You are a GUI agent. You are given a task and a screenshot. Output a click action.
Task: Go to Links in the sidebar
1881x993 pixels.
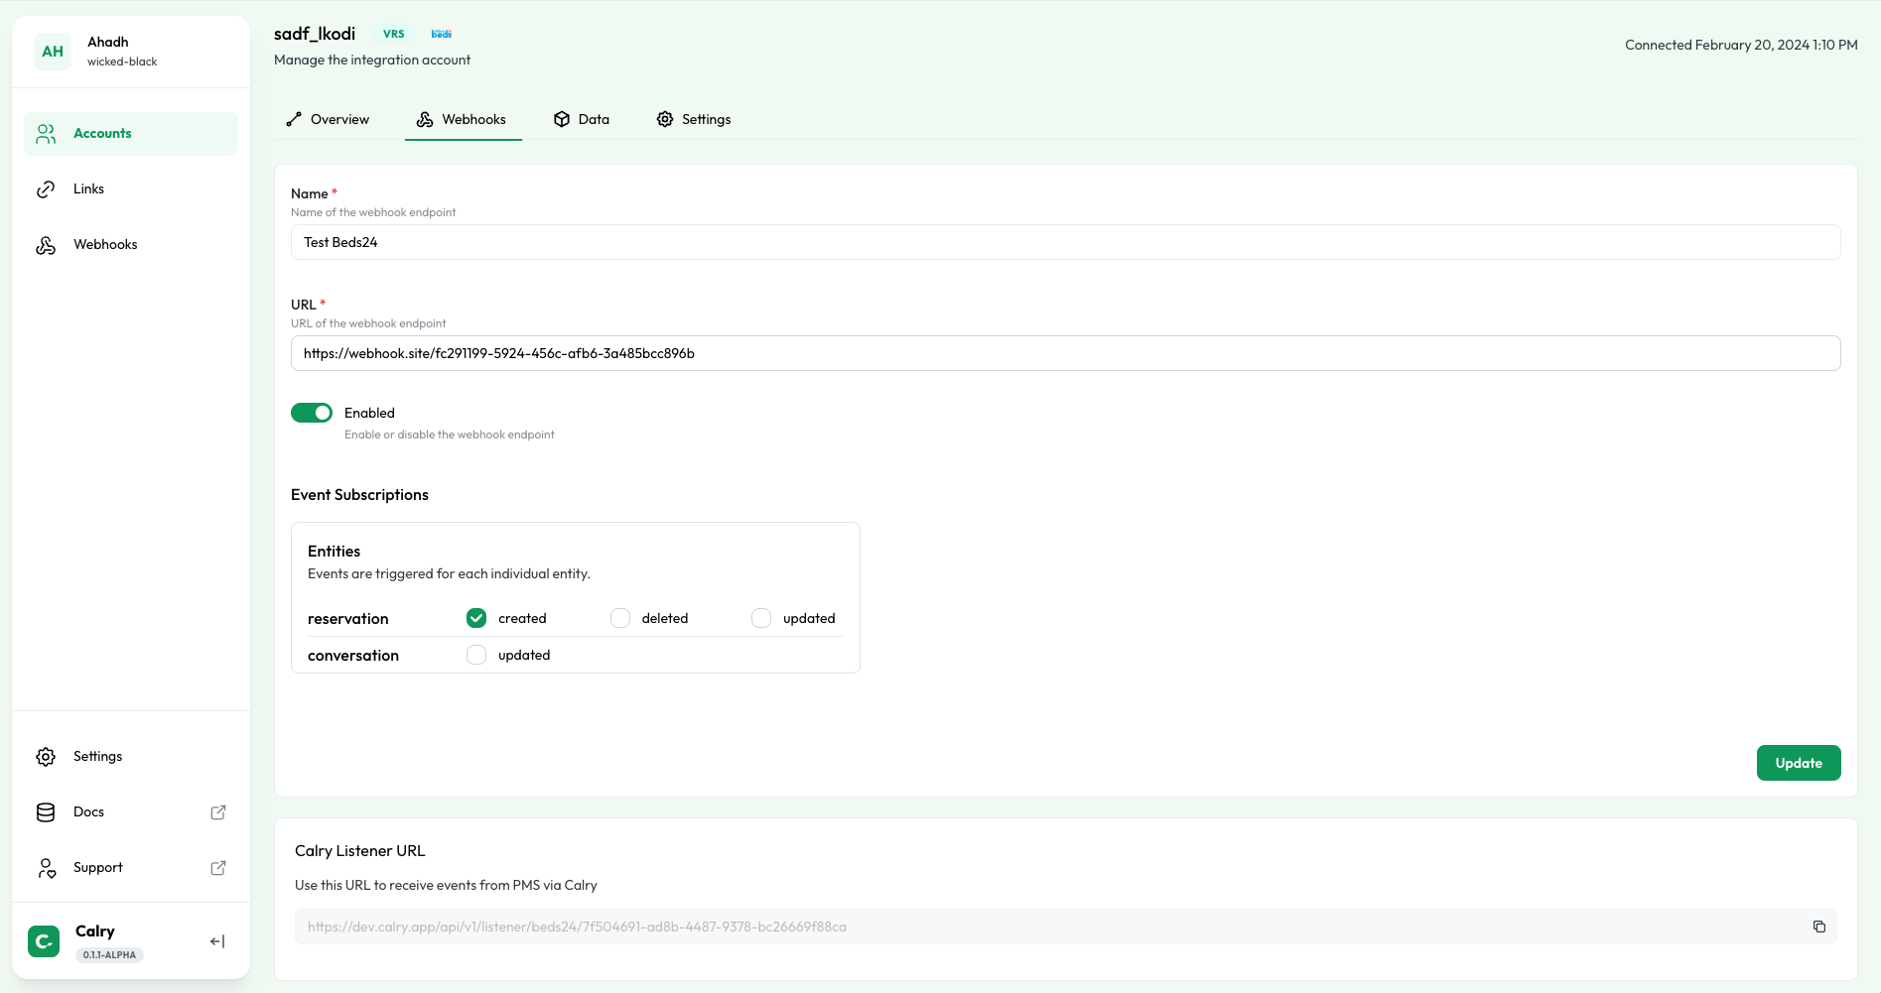(x=131, y=189)
